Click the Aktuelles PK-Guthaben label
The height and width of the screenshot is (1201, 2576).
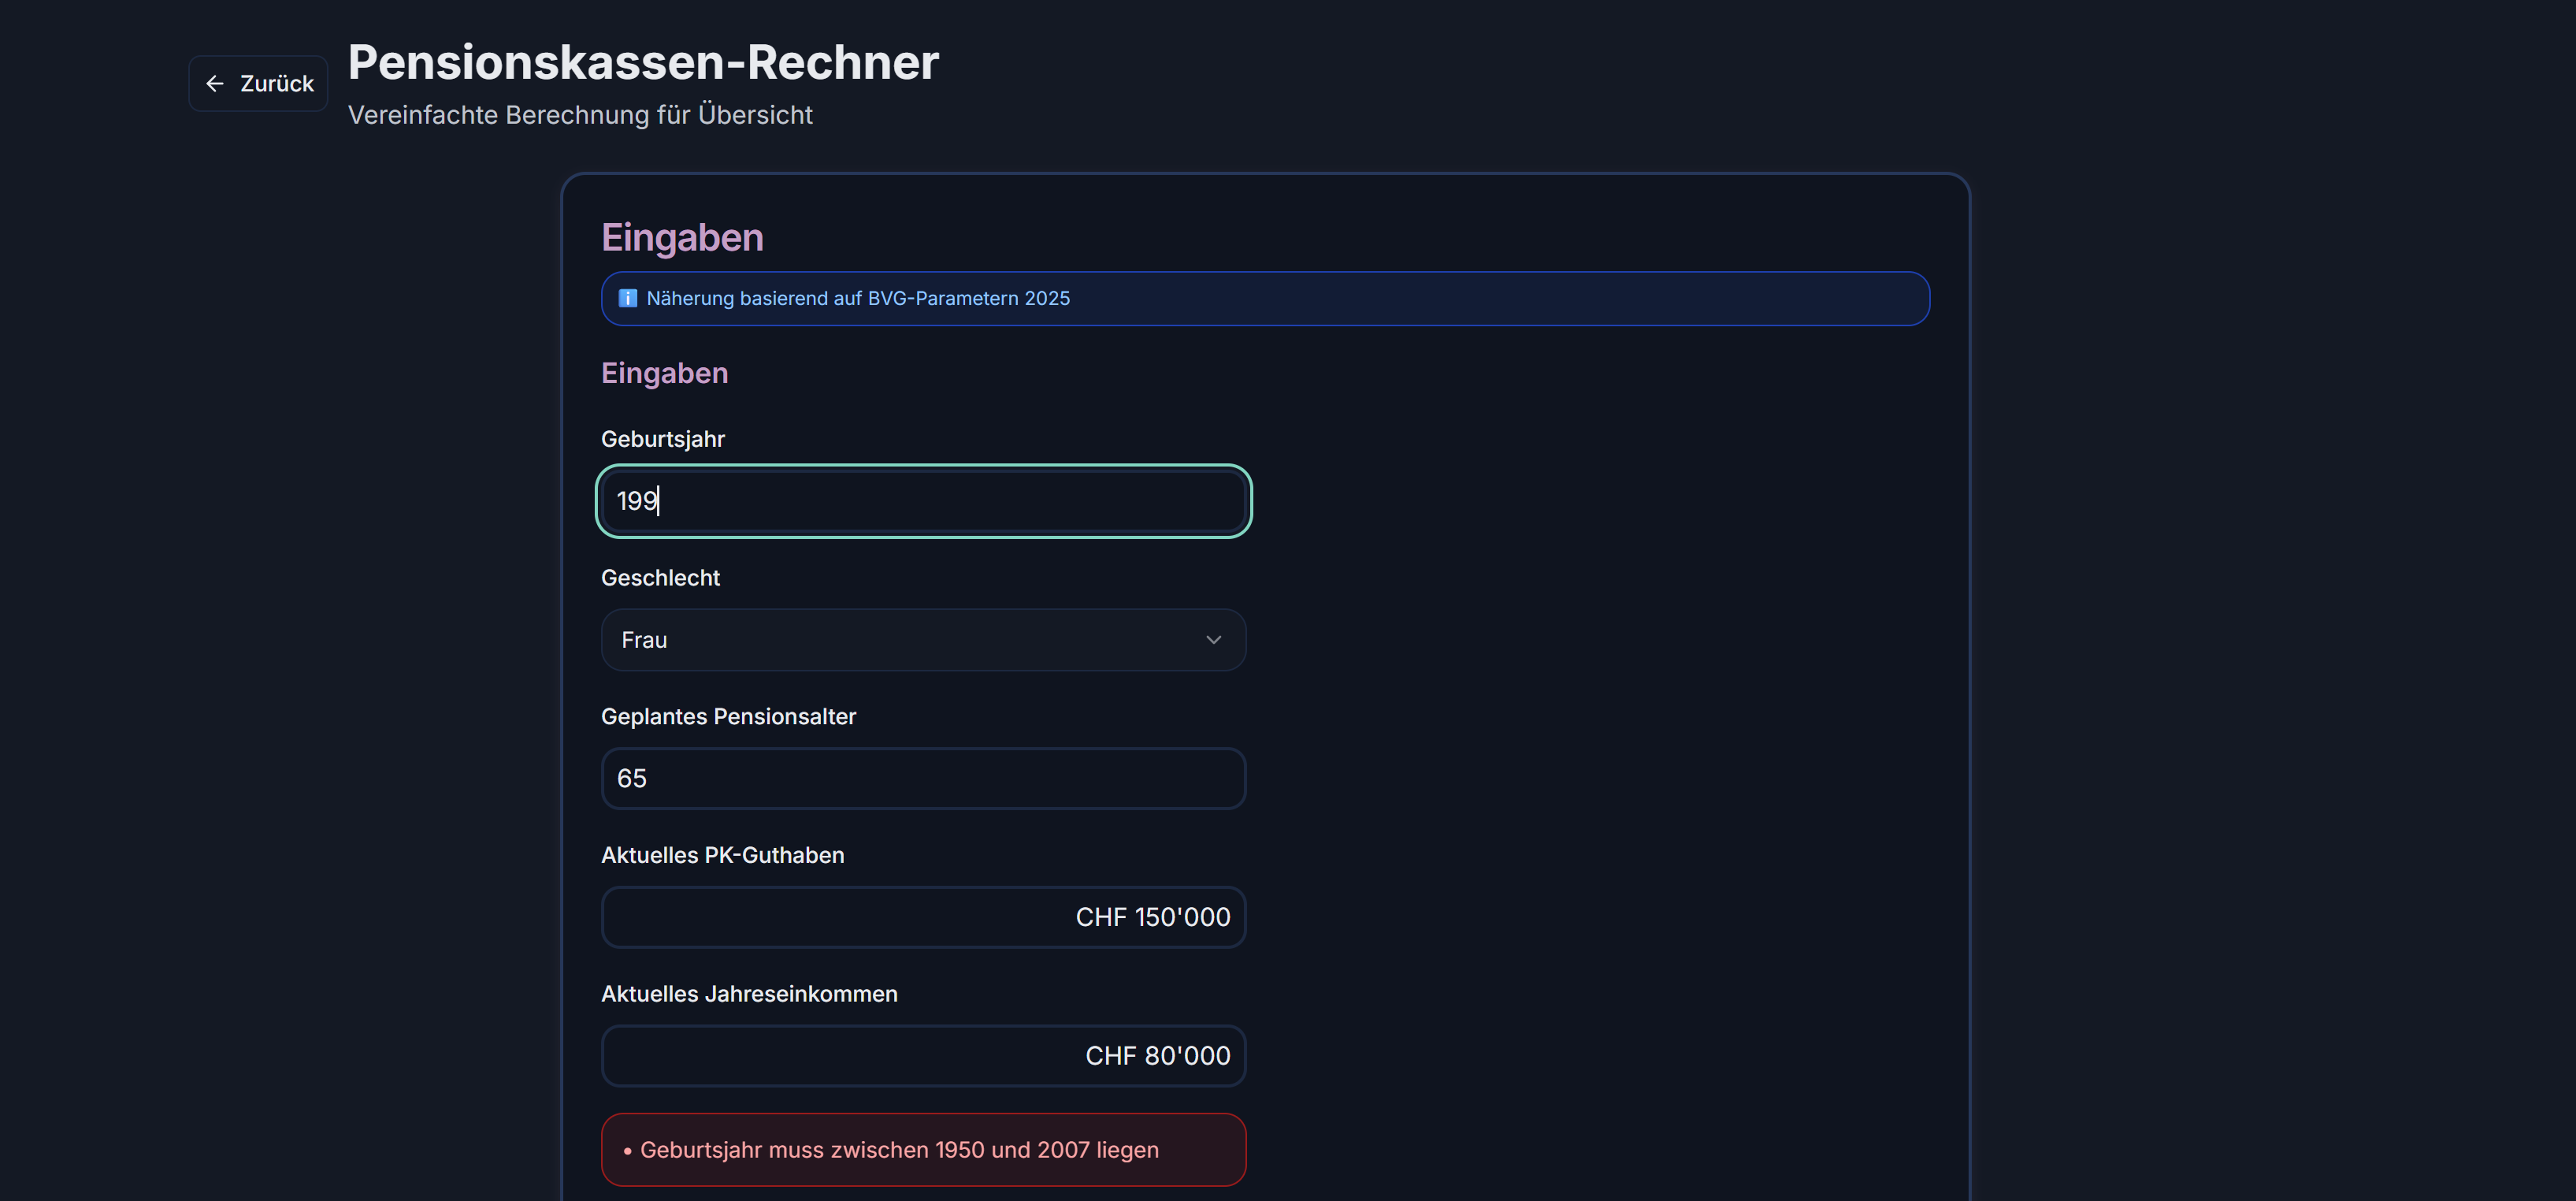722,855
